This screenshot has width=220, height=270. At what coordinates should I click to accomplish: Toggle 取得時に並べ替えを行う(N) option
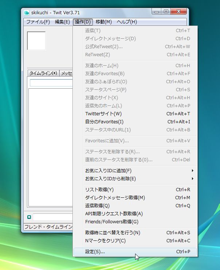135,233
